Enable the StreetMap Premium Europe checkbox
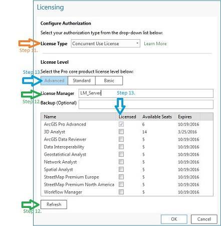 [x=121, y=177]
